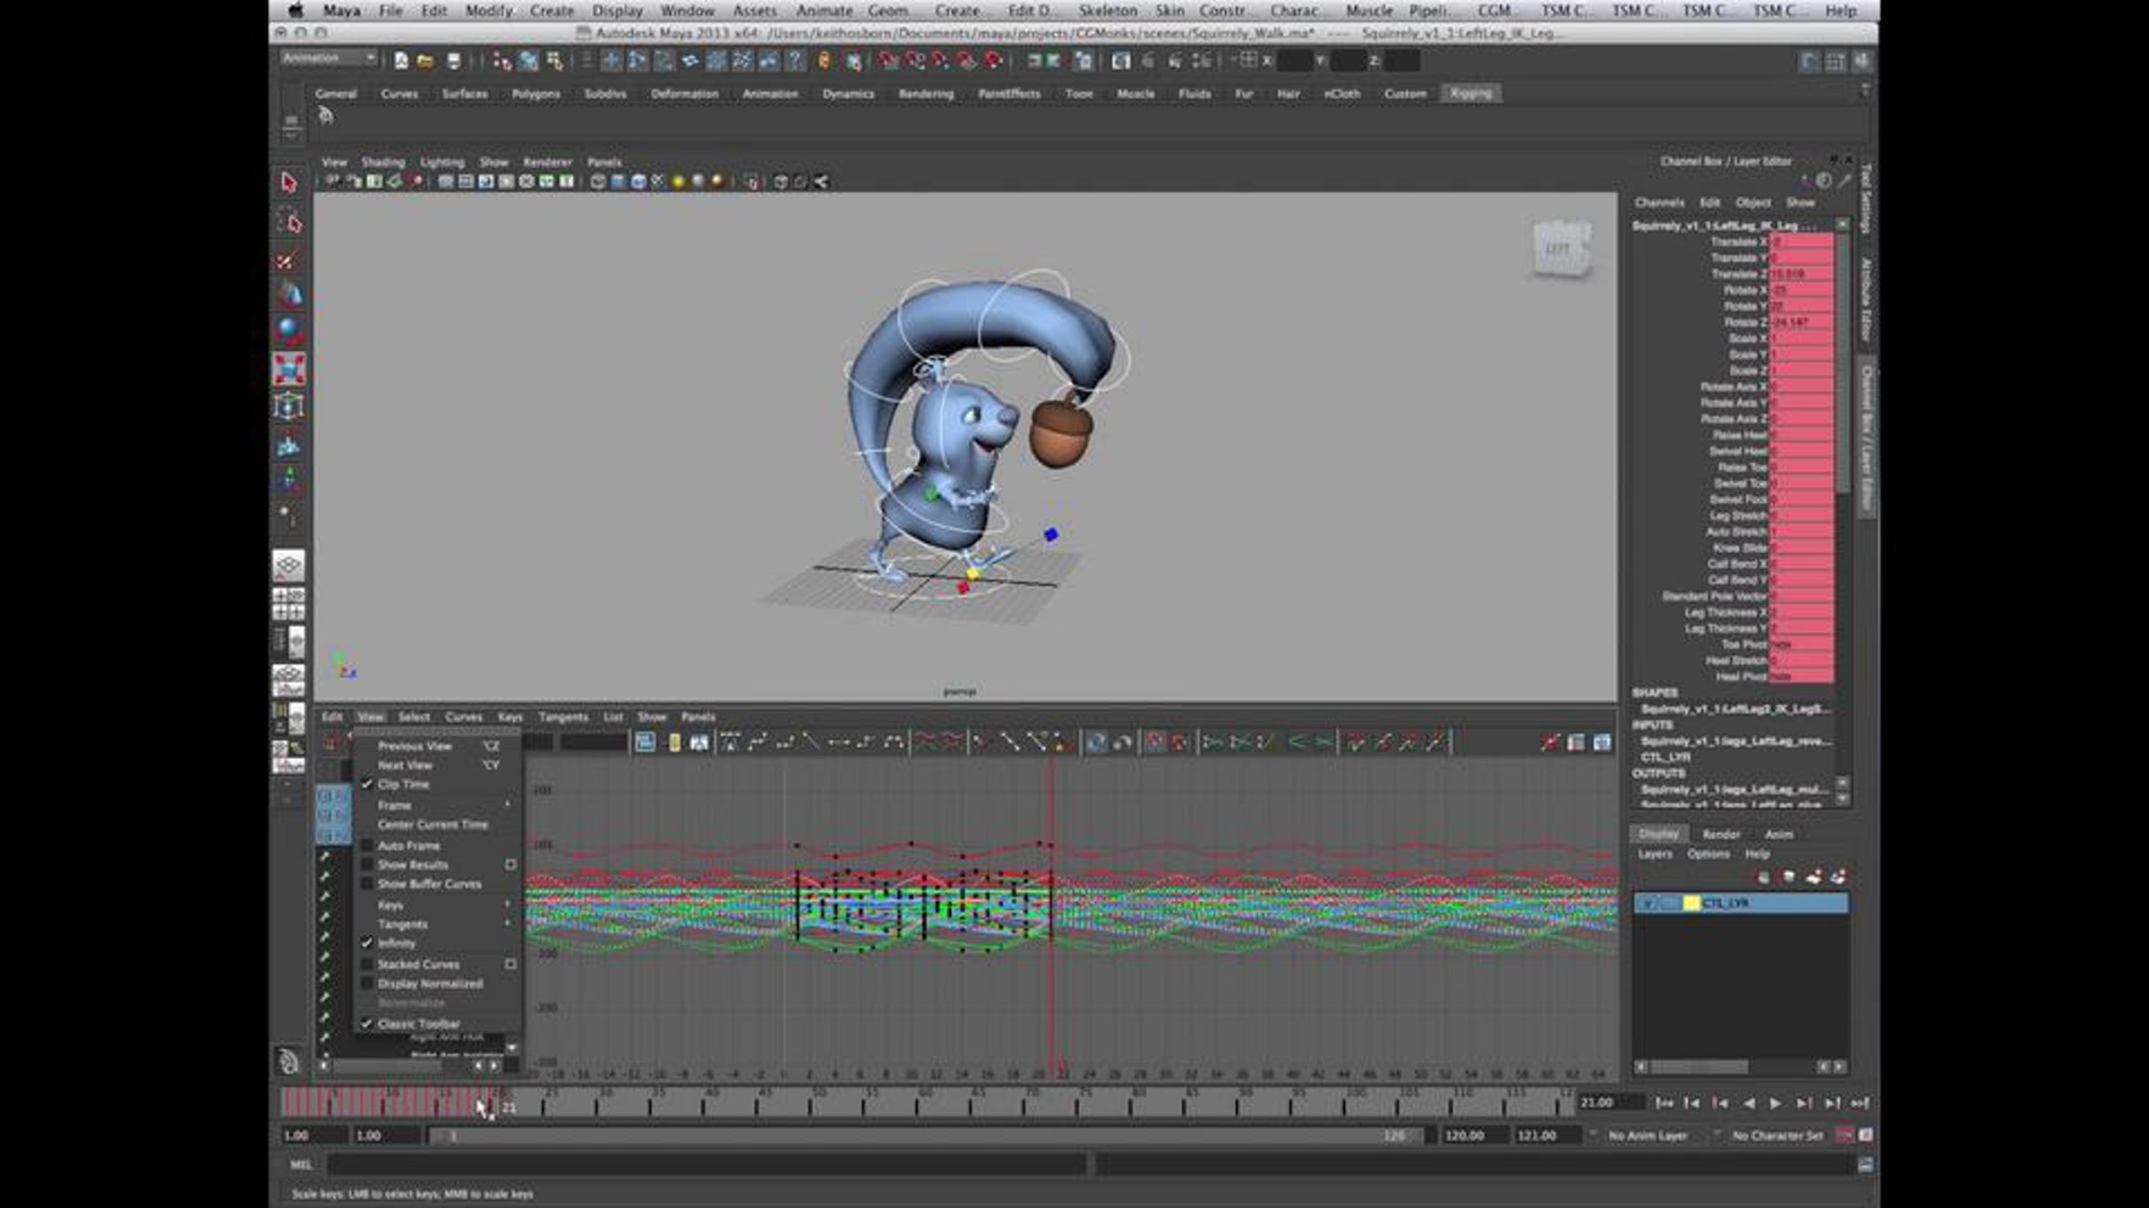2149x1208 pixels.
Task: Choose Center Current Time menu item
Action: click(437, 824)
